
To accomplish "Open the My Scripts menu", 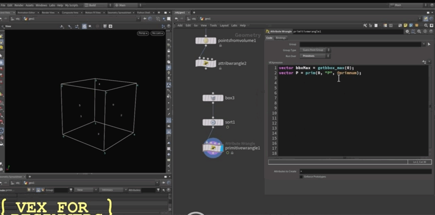I will click(x=72, y=5).
